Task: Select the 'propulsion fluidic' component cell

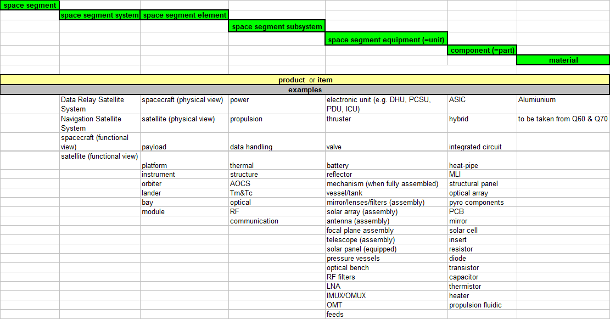Action: point(482,305)
